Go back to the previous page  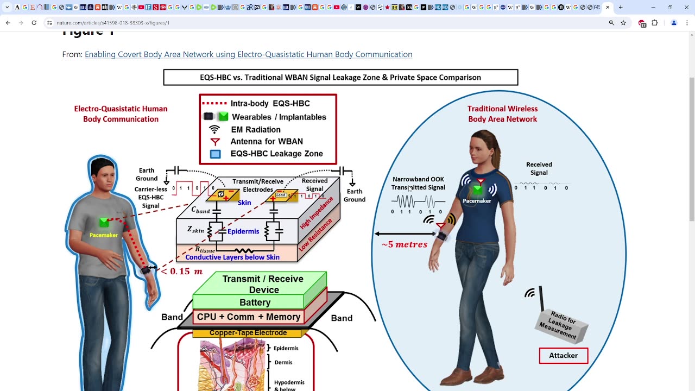8,23
